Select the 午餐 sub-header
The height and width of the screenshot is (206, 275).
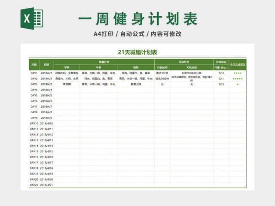(x=98, y=67)
